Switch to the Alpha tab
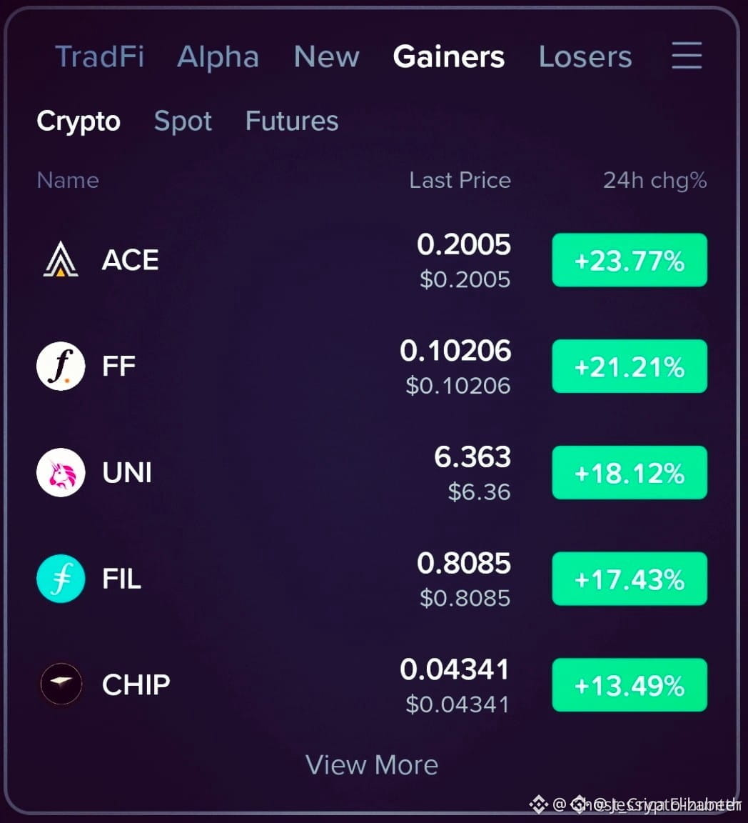The height and width of the screenshot is (823, 748). tap(218, 57)
